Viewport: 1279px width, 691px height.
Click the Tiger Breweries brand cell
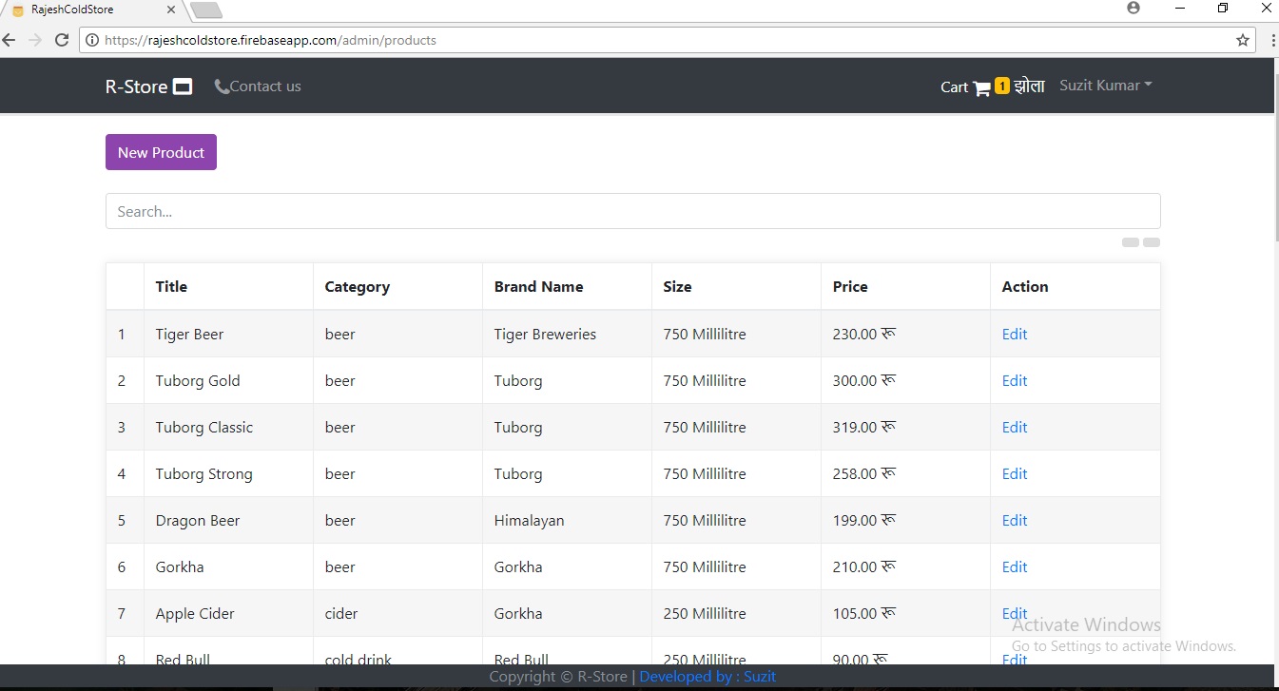[567, 334]
